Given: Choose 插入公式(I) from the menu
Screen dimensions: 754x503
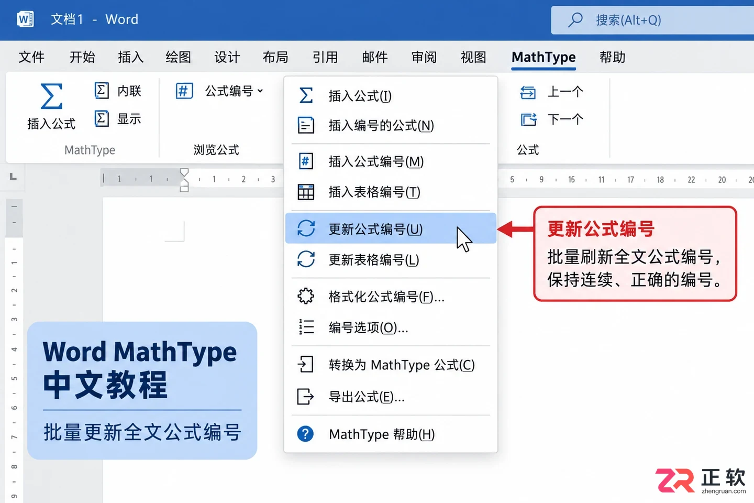Looking at the screenshot, I should (x=391, y=96).
